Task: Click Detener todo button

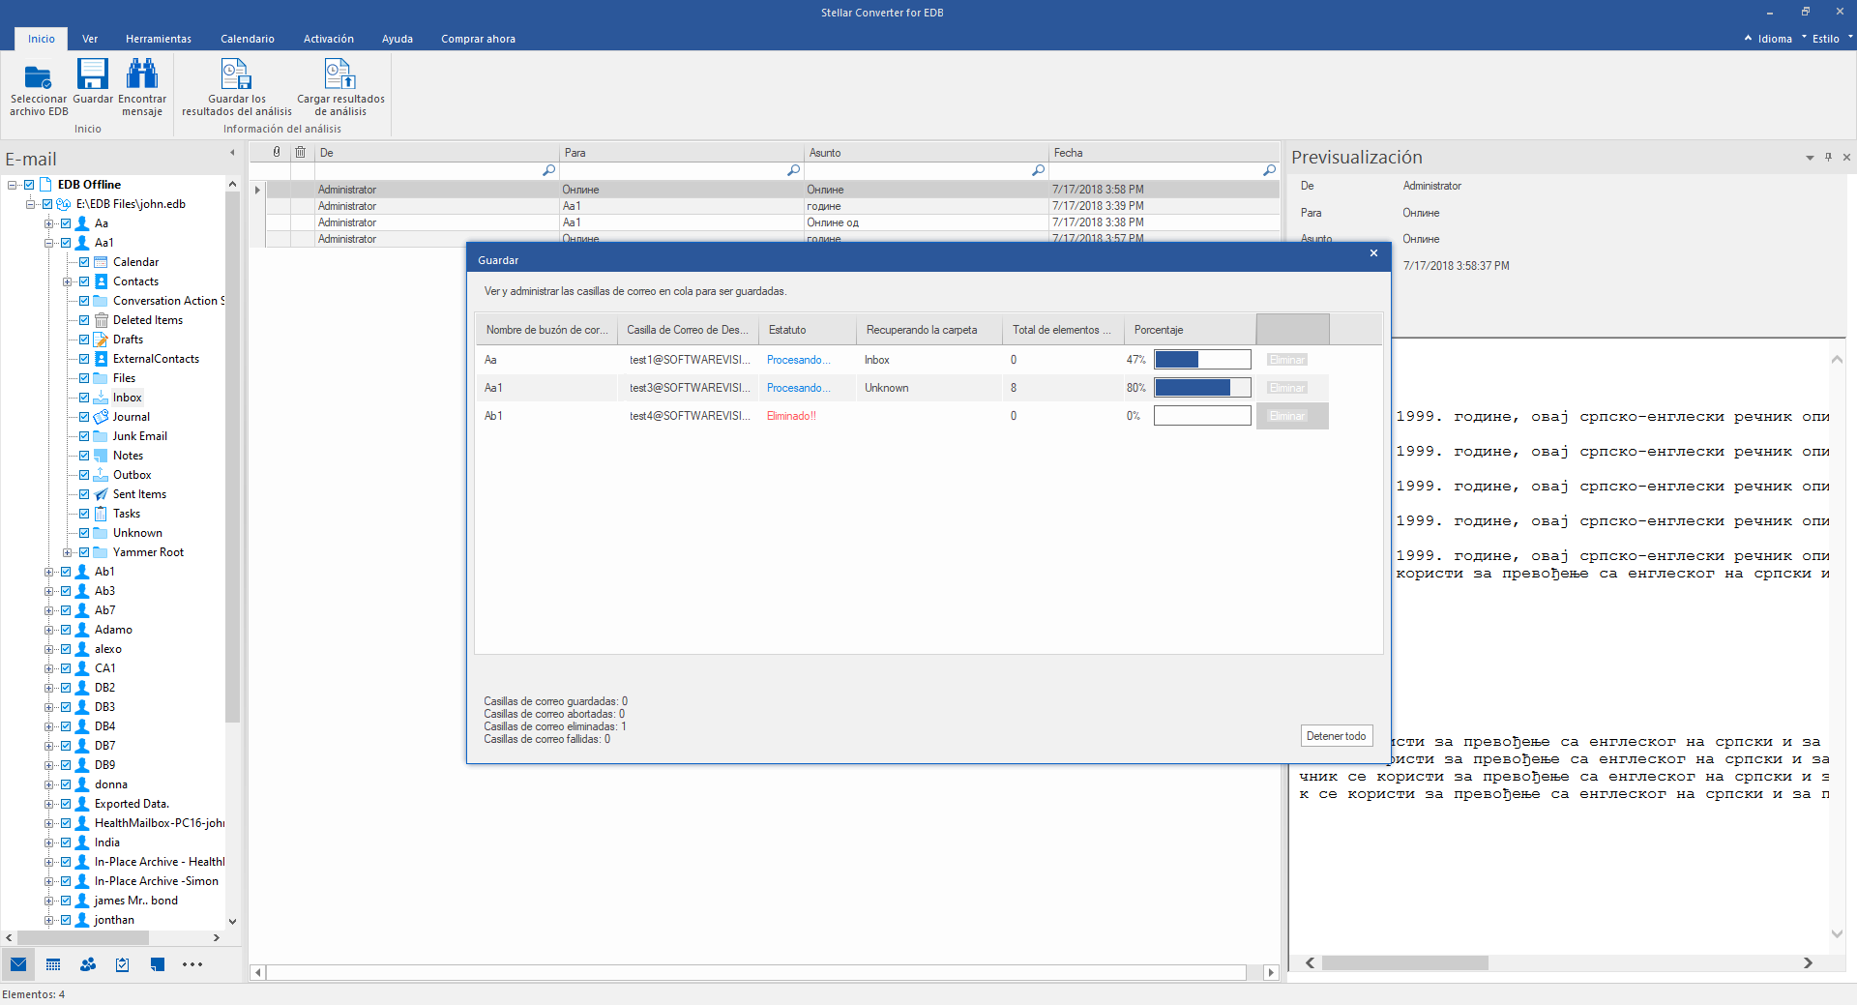Action: pyautogui.click(x=1336, y=736)
